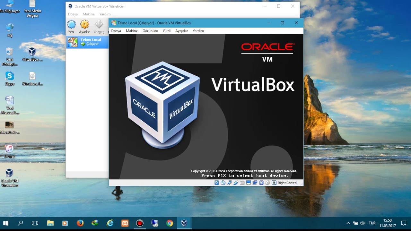The width and height of the screenshot is (411, 231).
Task: Open the clock showing 15:50
Action: coord(388,223)
